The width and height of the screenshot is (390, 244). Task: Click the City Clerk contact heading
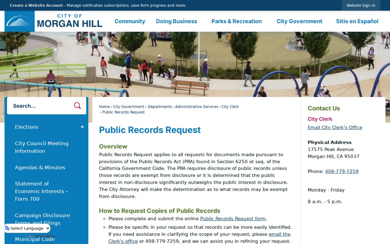320,119
